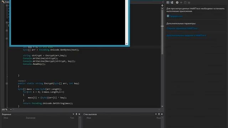
Task: Open IntelliTrace settings gear icon
Action: click(177, 2)
